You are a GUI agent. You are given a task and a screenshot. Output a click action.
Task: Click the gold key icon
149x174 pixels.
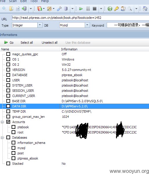(x=116, y=9)
